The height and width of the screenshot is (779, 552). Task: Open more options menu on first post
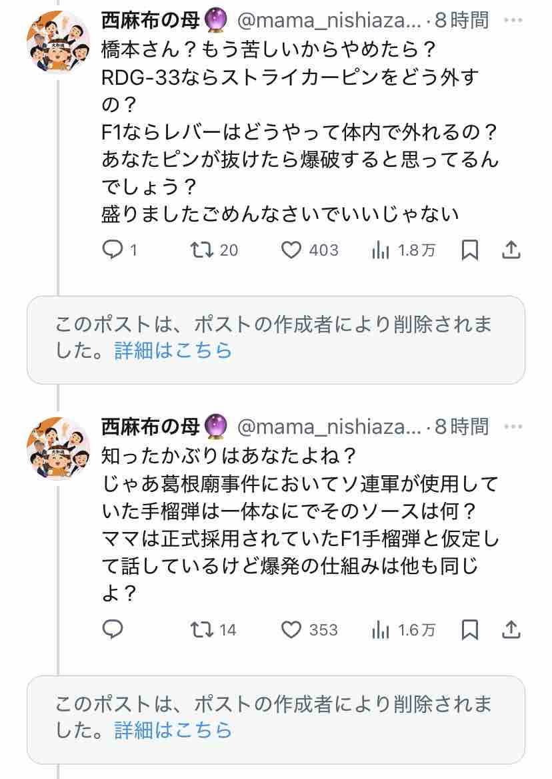click(x=513, y=21)
